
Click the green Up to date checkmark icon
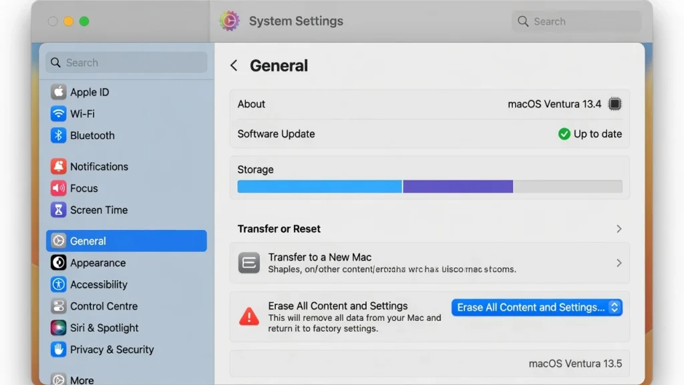point(564,134)
